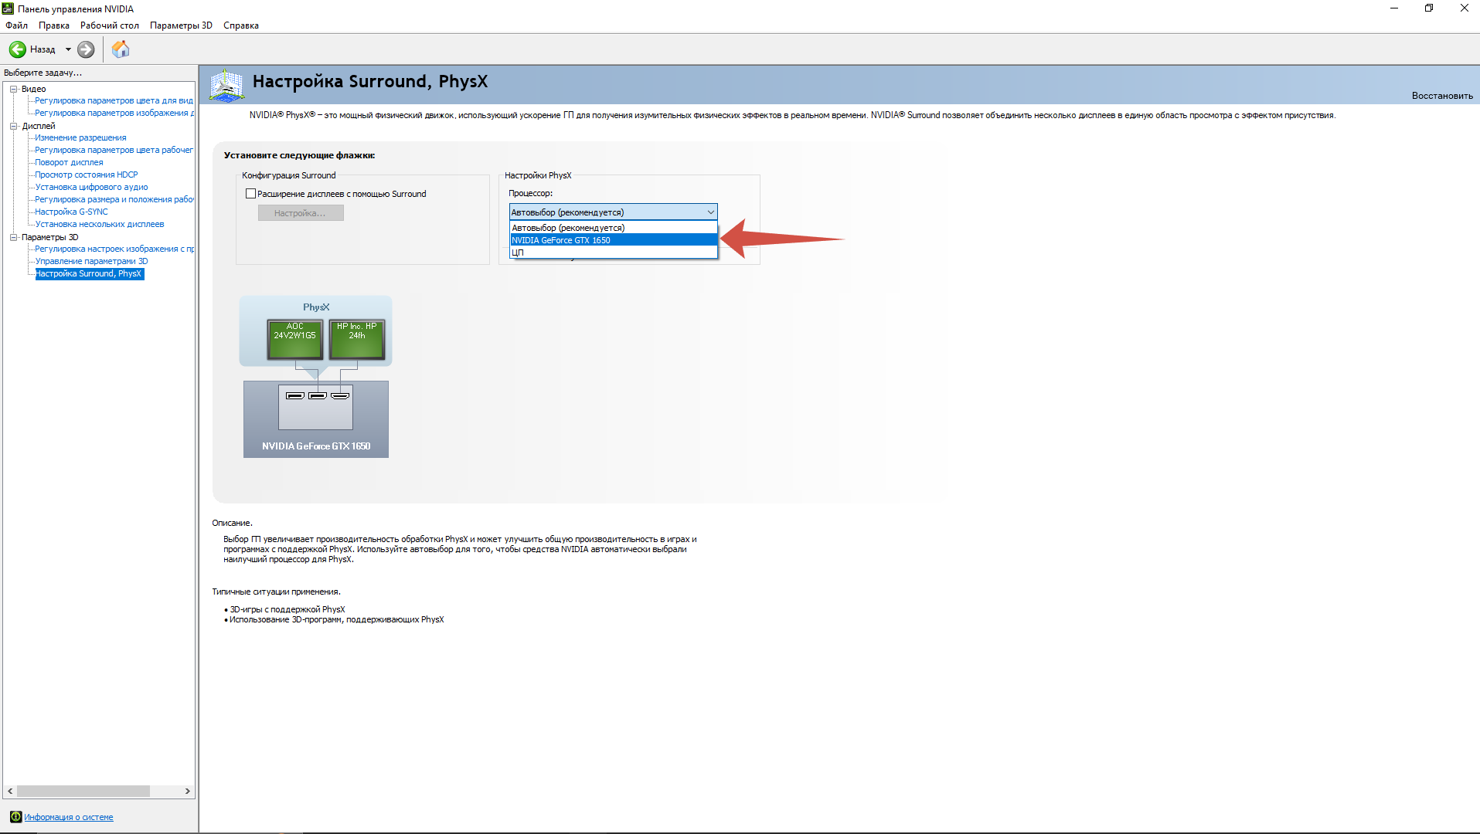1480x834 pixels.
Task: Open Регулировка параметров изображения for video
Action: coord(114,113)
